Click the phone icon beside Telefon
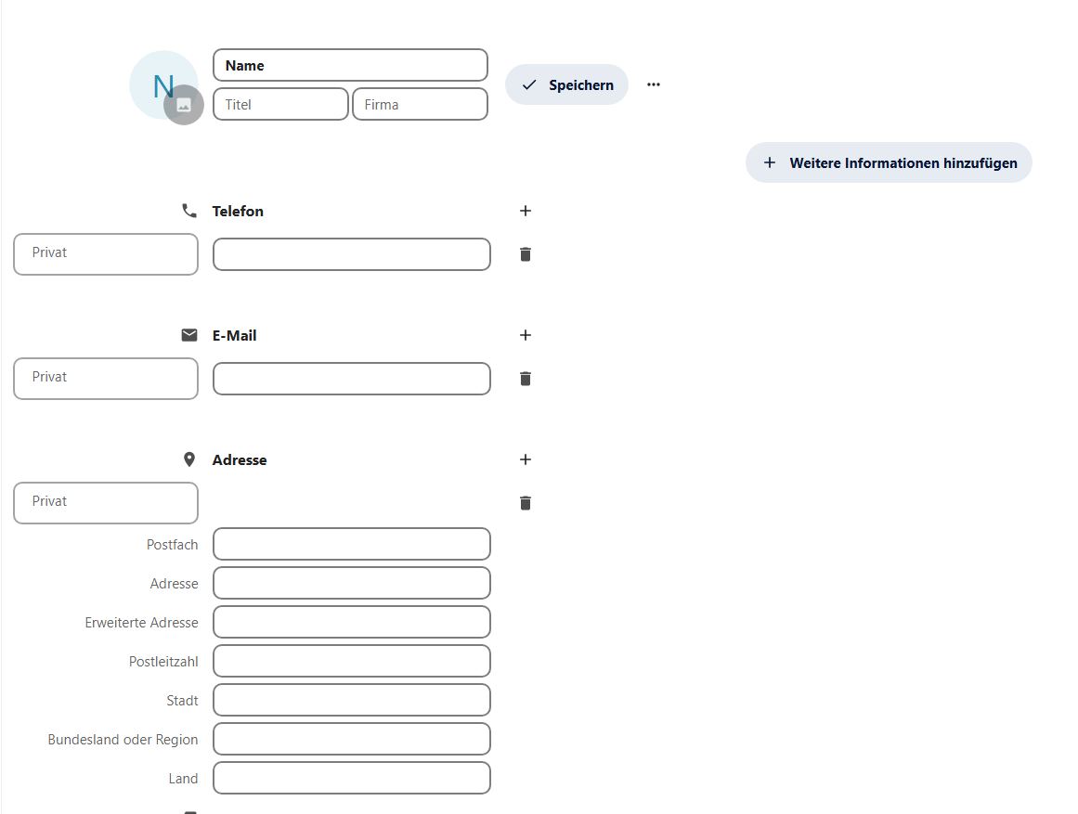Viewport: 1078px width, 814px height. pyautogui.click(x=189, y=211)
